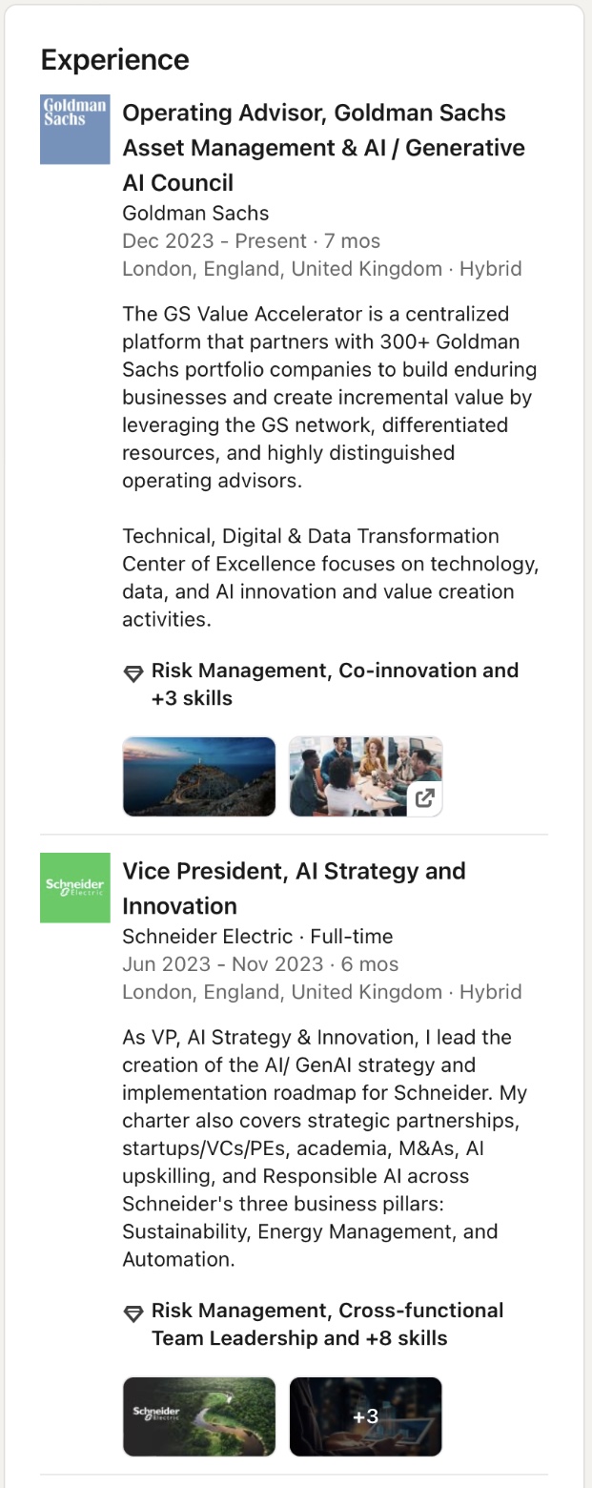Image resolution: width=592 pixels, height=1488 pixels.
Task: Click the Goldman Sachs company name text
Action: pos(195,213)
